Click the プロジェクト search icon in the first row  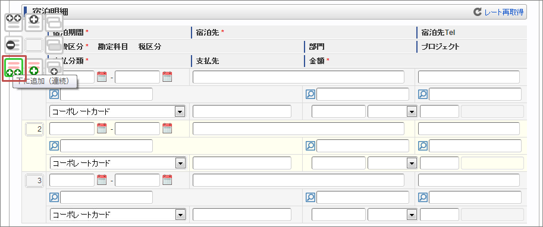423,94
